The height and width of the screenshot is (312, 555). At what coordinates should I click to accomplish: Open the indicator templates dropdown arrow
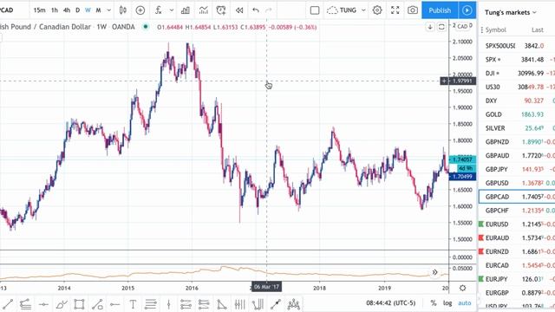point(172,10)
